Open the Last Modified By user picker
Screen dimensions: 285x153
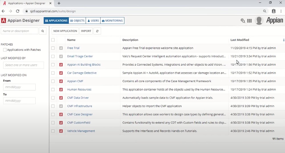point(23,65)
